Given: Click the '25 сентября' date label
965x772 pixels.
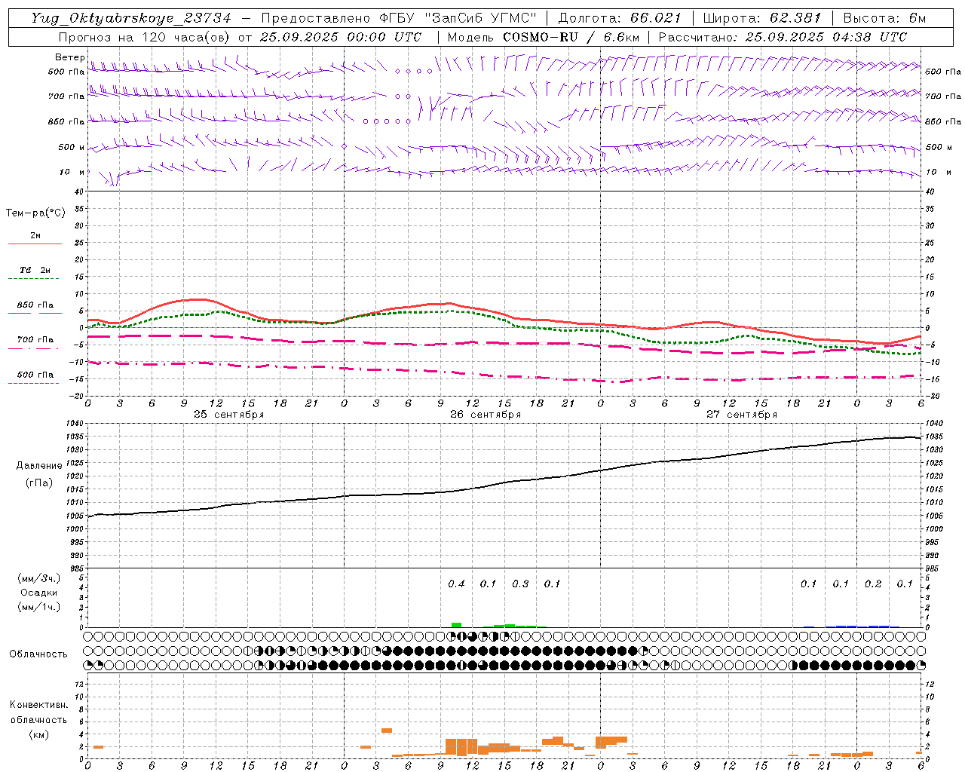Looking at the screenshot, I should 229,414.
